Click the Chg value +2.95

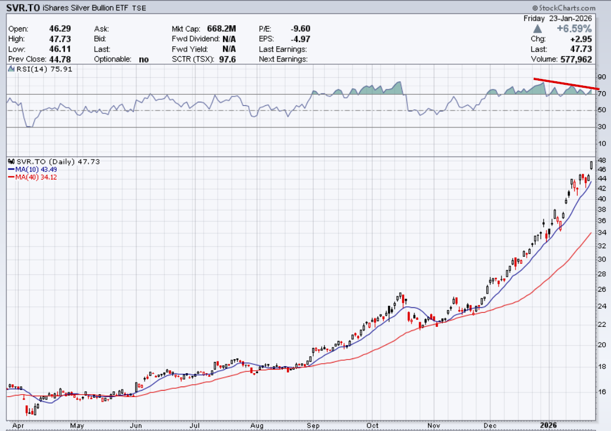(x=581, y=39)
